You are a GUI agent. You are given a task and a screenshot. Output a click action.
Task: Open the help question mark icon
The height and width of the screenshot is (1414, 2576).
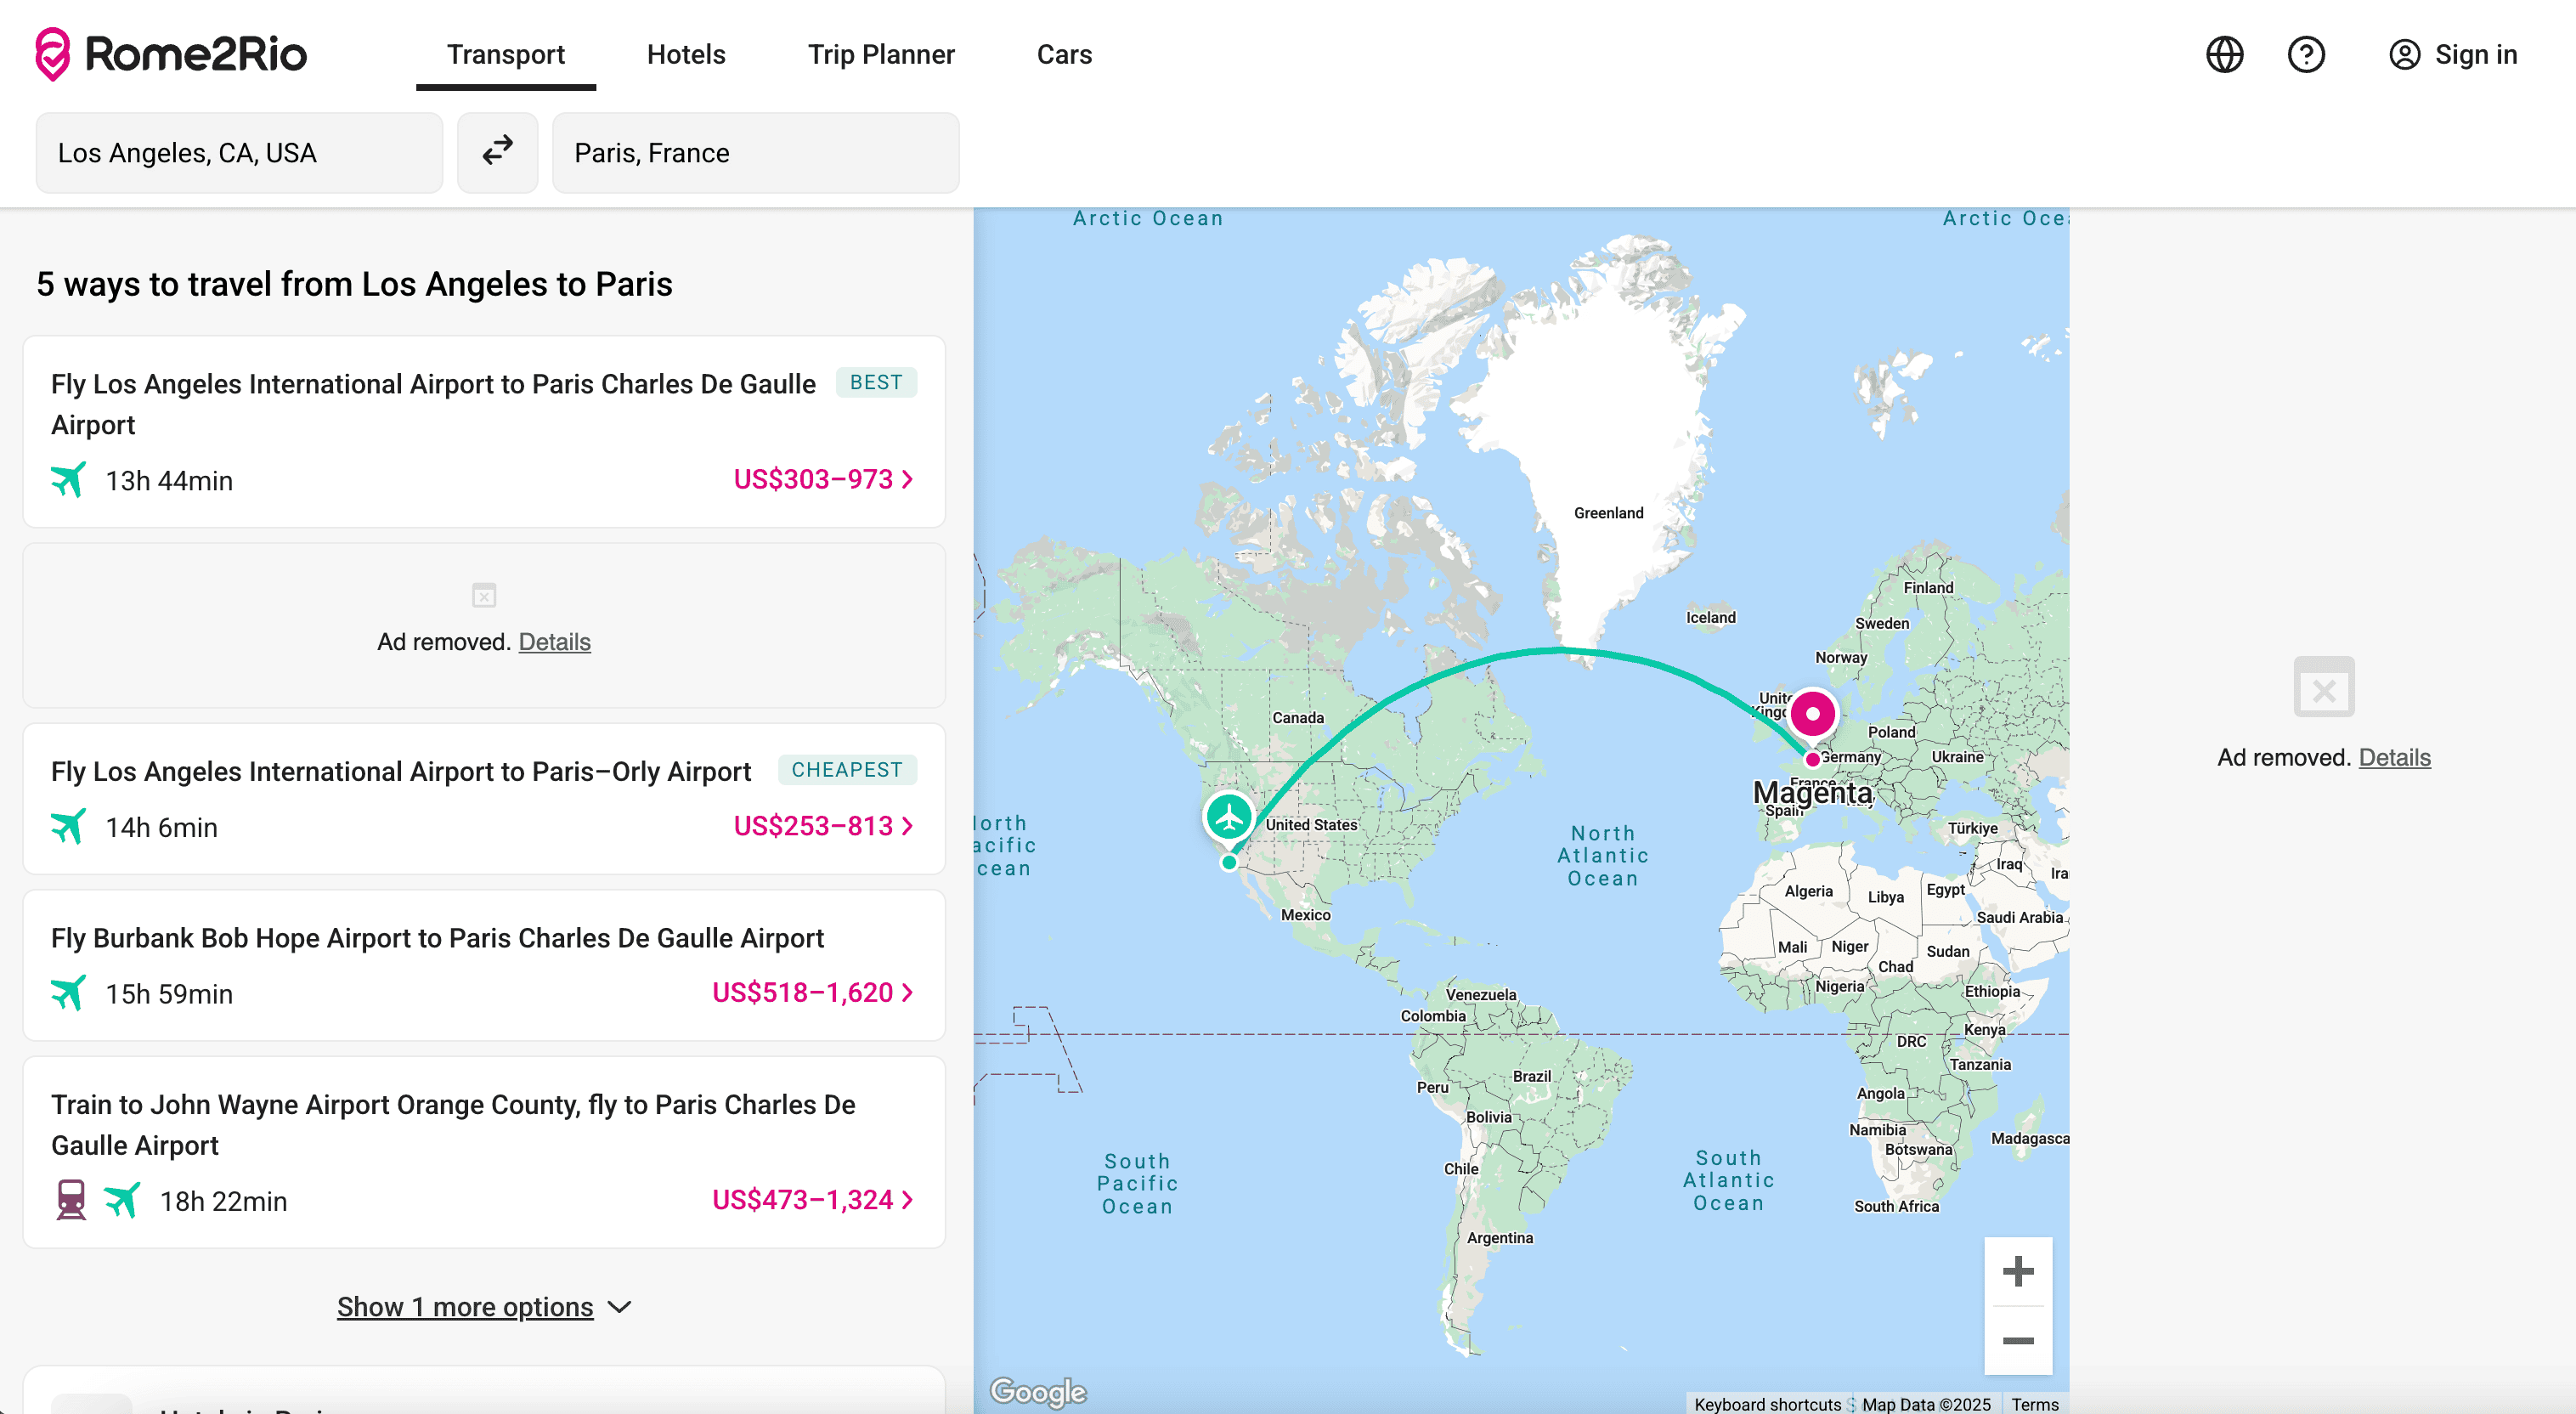pyautogui.click(x=2306, y=54)
